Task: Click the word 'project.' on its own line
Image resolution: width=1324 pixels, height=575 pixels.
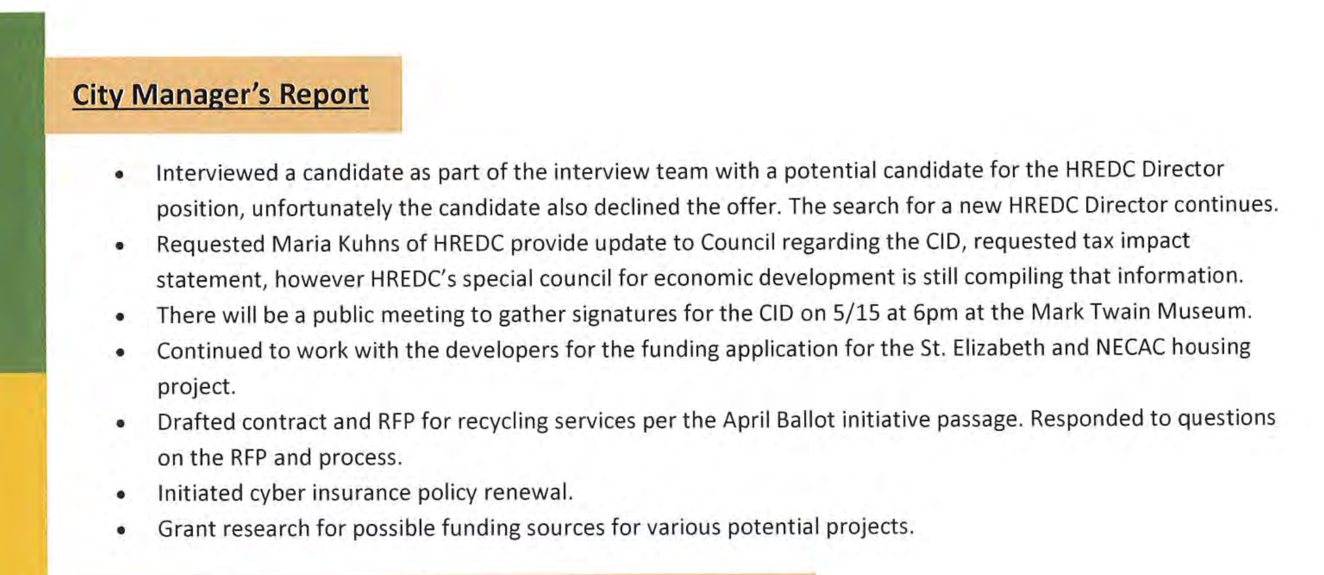Action: 197,387
